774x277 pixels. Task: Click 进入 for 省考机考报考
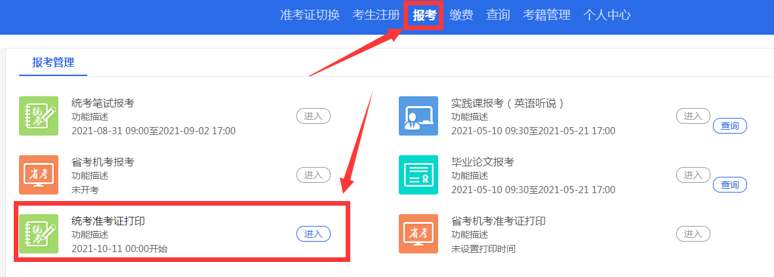[314, 175]
